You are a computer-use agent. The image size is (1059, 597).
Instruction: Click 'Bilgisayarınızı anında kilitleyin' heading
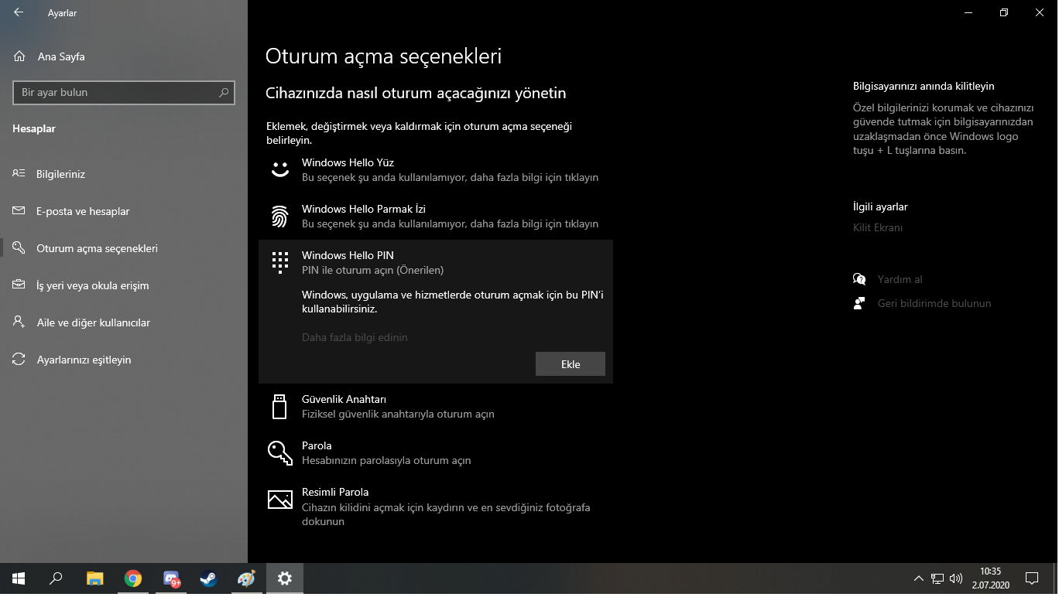click(x=924, y=86)
